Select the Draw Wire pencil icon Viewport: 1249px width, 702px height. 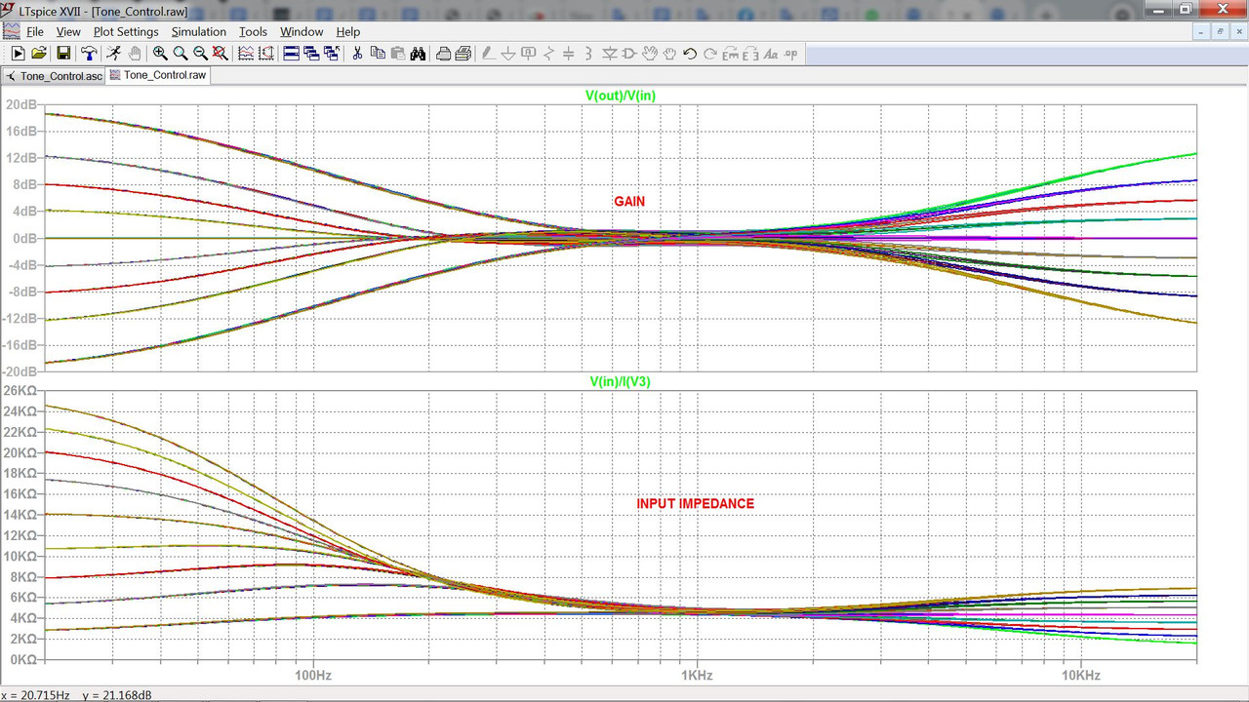tap(488, 54)
